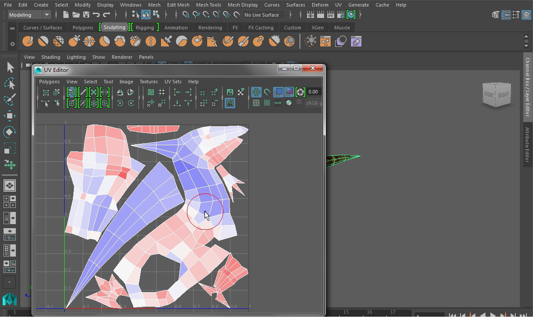
Task: Select single pane layout in toolbox
Action: coord(9,186)
